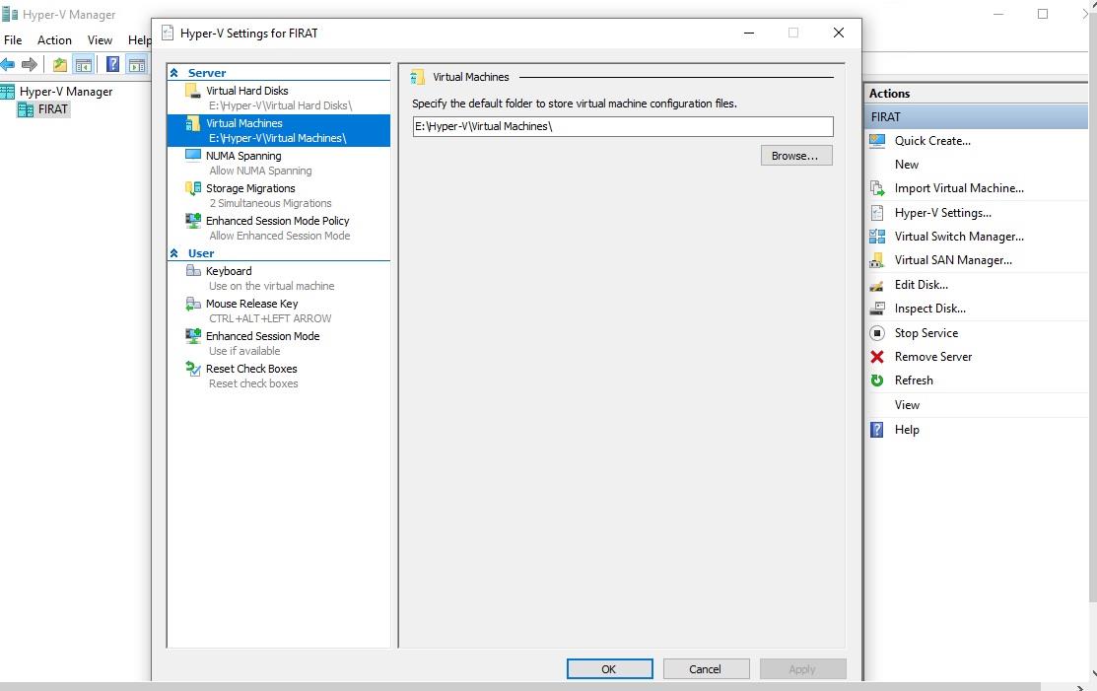The width and height of the screenshot is (1097, 691).
Task: Open Storage Migrations settings
Action: [279, 195]
